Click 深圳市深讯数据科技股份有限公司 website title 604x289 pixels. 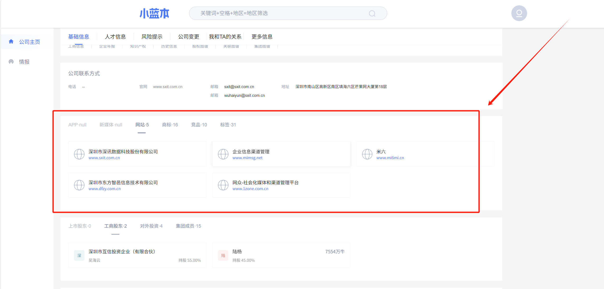123,152
